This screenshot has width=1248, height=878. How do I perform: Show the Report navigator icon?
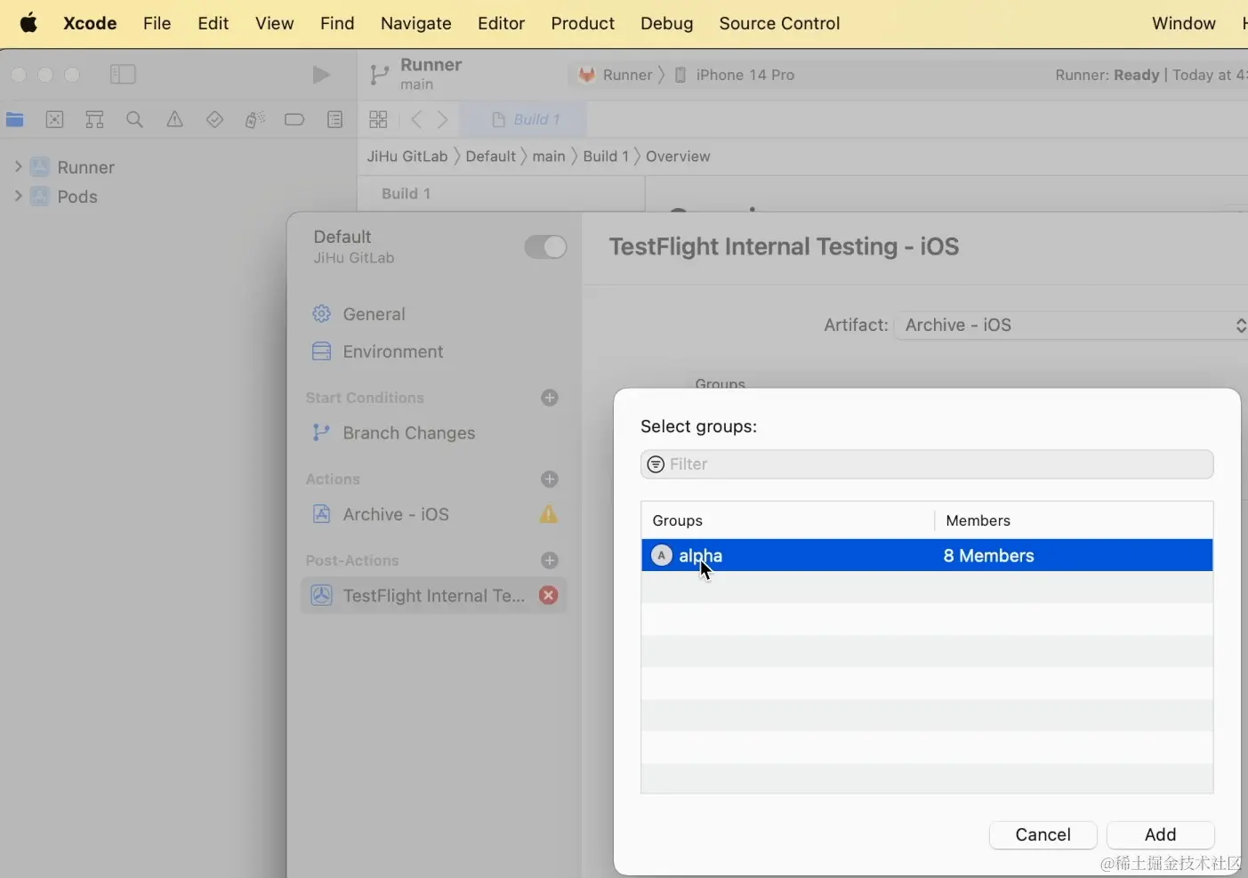point(334,119)
